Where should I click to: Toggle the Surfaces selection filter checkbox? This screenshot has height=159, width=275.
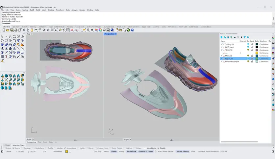click(22, 148)
